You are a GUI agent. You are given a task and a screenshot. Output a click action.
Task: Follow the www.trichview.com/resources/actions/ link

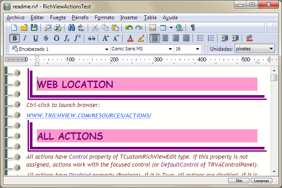coord(89,115)
